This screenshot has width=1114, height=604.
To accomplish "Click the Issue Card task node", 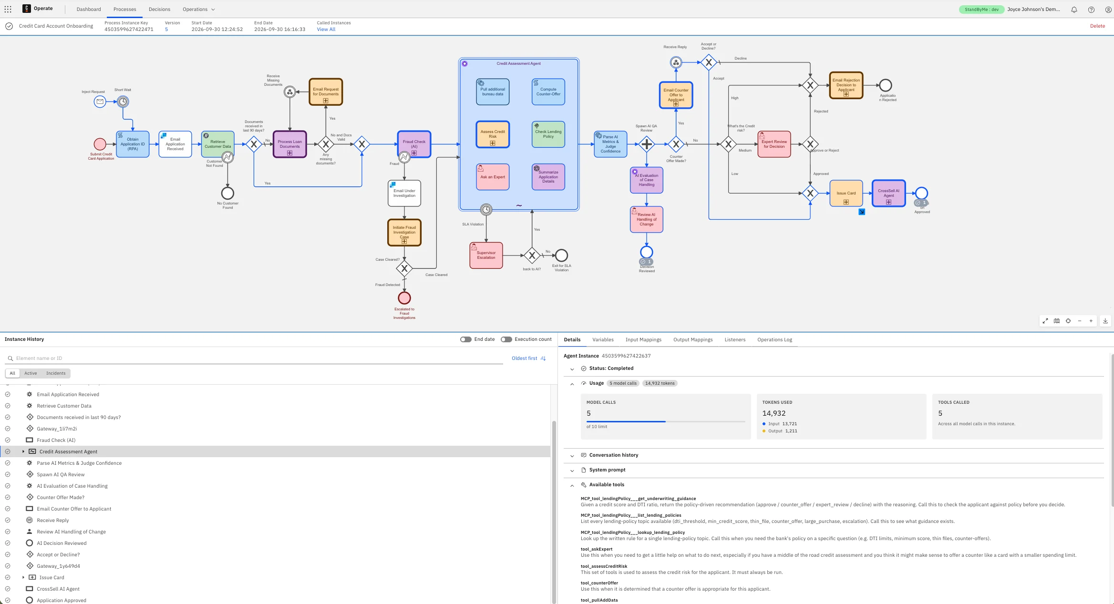I will point(846,193).
